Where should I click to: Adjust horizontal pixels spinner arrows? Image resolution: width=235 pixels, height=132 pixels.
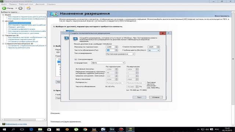[116, 47]
